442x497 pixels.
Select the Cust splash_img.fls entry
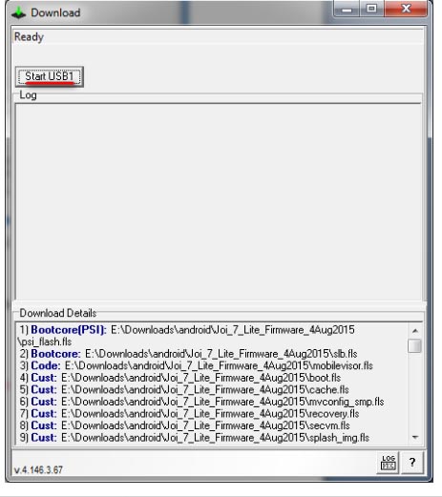[x=194, y=438]
